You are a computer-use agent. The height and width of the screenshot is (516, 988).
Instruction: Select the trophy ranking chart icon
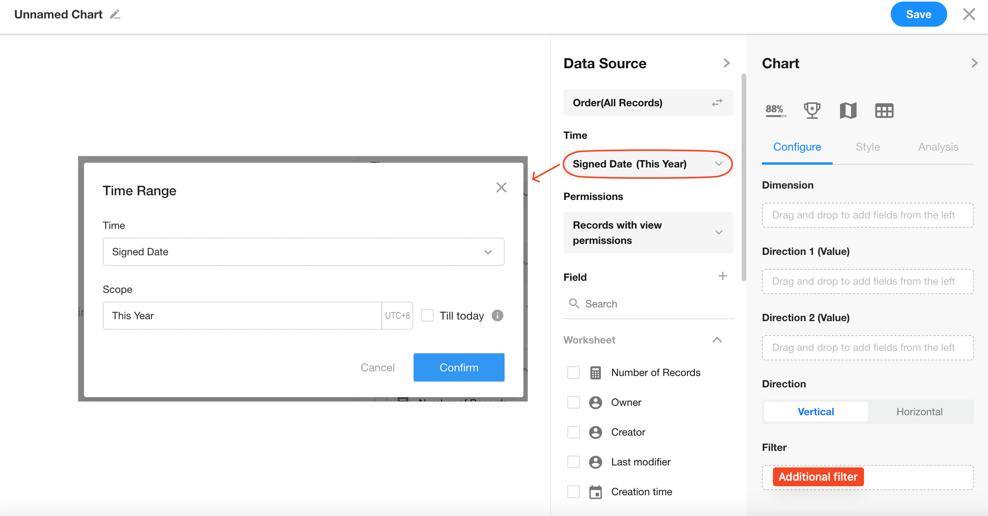811,111
